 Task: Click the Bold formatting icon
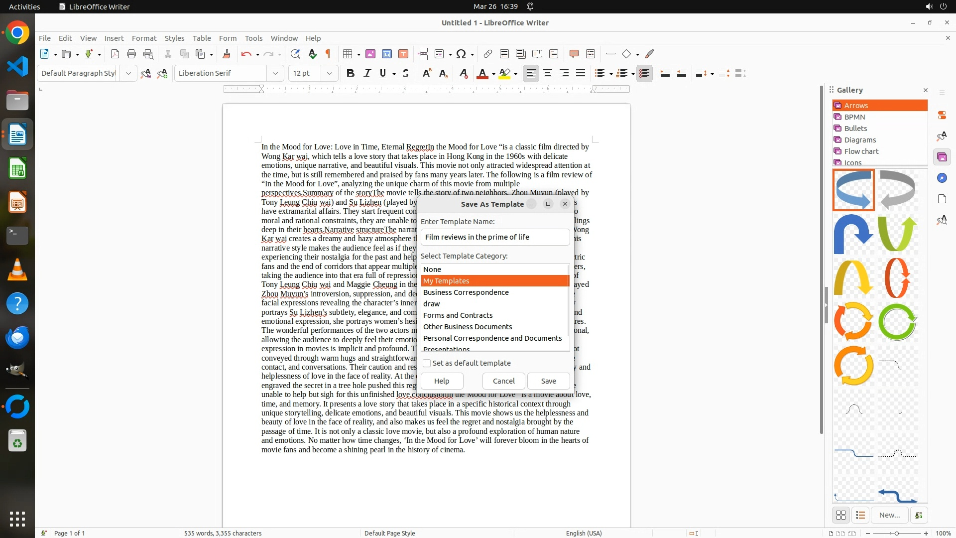351,73
